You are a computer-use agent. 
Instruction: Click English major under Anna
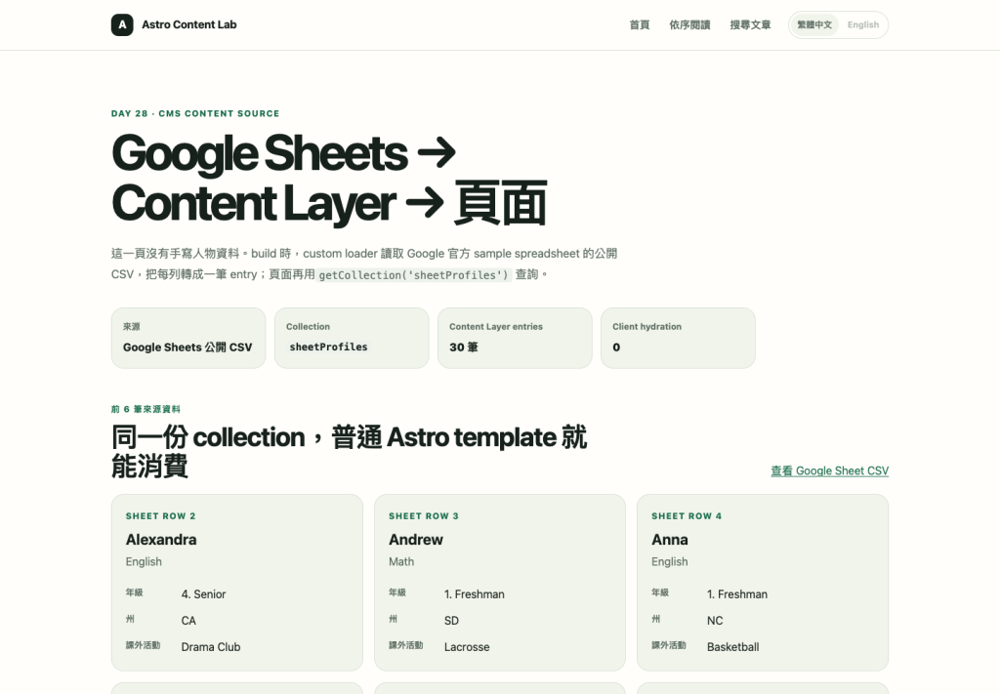670,561
